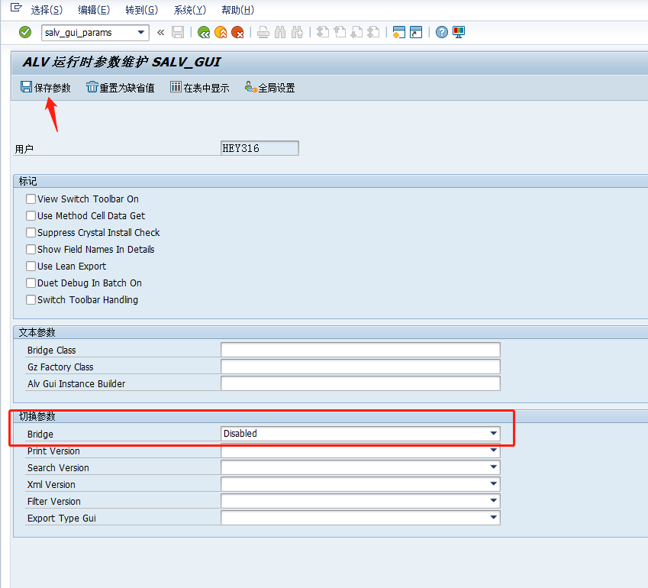Viewport: 648px width, 588px height.
Task: Open the Bridge dropdown showing Disabled
Action: 492,433
